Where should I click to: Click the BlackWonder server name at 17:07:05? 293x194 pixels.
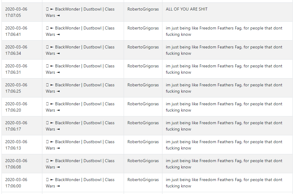tap(80, 12)
